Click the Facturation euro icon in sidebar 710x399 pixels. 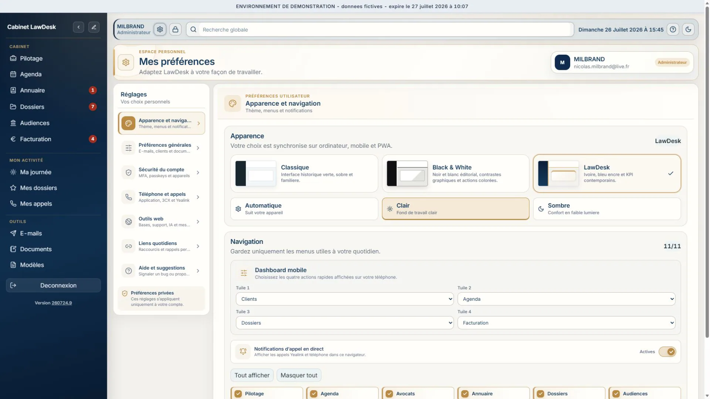click(x=13, y=139)
